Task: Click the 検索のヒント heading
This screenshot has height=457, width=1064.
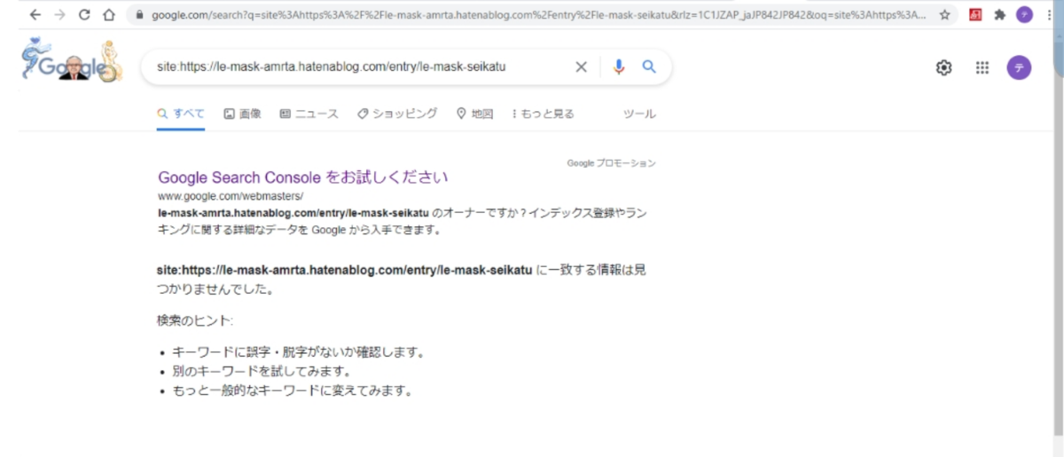Action: [195, 319]
